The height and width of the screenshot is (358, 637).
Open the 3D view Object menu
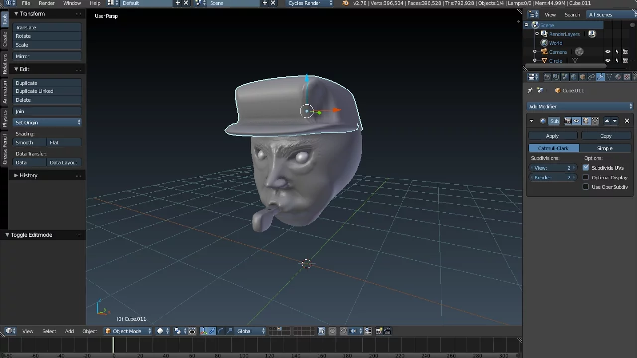pyautogui.click(x=90, y=331)
